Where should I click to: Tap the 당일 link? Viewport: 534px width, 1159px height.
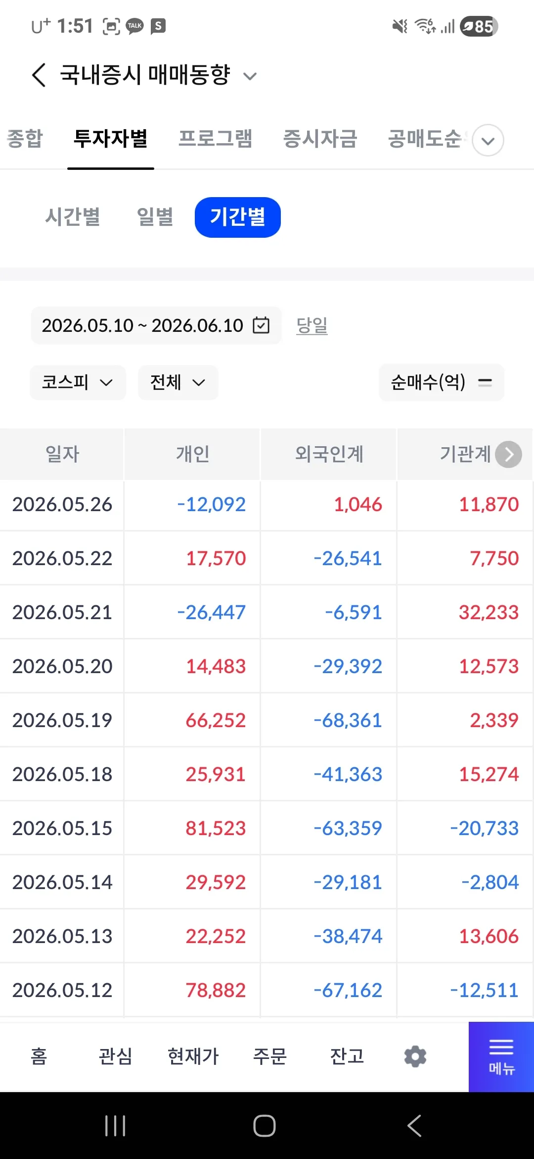pyautogui.click(x=312, y=325)
